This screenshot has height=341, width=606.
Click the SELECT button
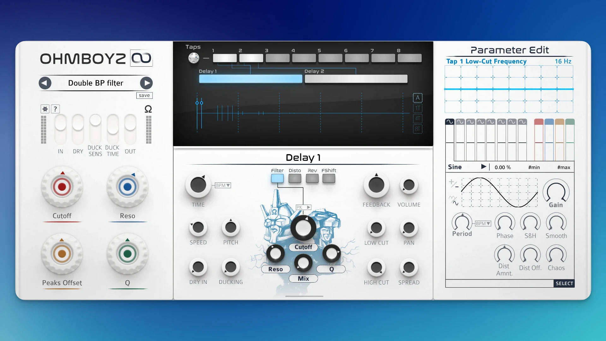(564, 284)
